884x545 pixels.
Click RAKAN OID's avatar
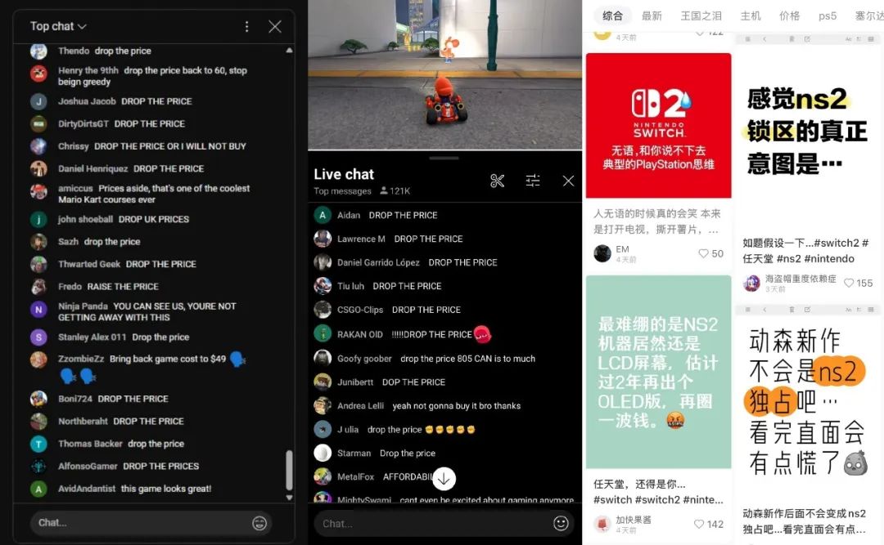322,334
